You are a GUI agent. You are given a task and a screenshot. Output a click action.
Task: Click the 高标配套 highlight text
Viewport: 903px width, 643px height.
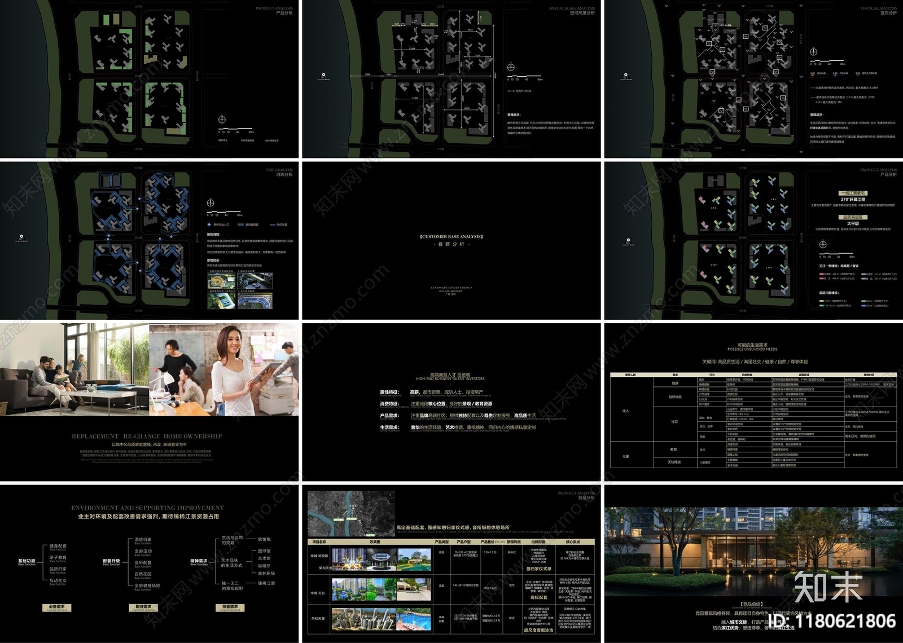point(538,597)
